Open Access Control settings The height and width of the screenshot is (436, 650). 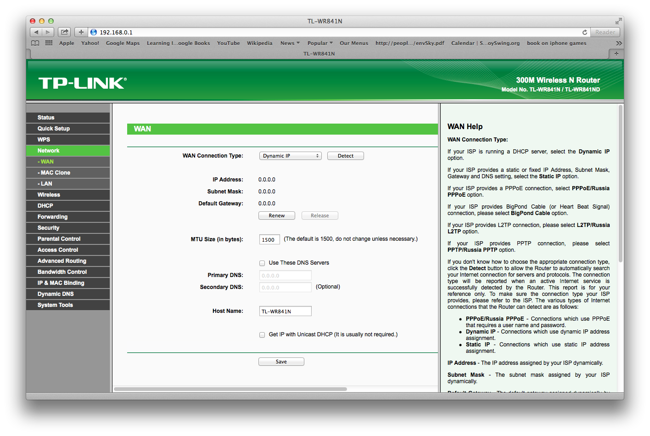click(68, 250)
